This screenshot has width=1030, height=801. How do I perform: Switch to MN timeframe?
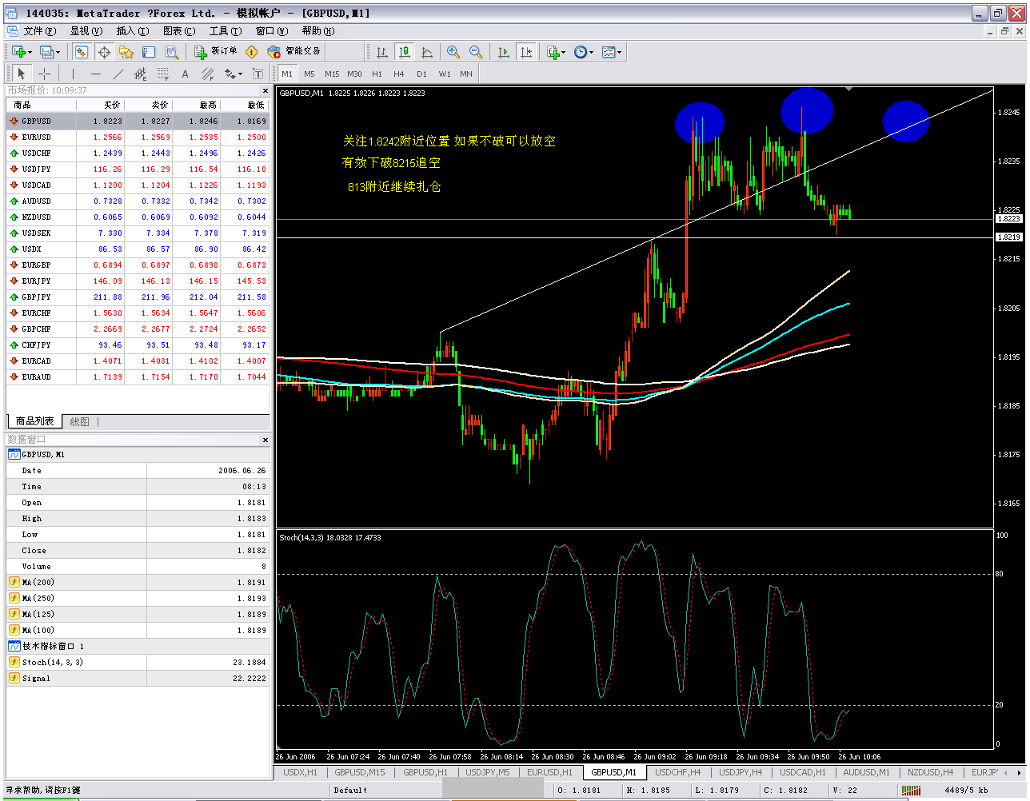(x=466, y=74)
